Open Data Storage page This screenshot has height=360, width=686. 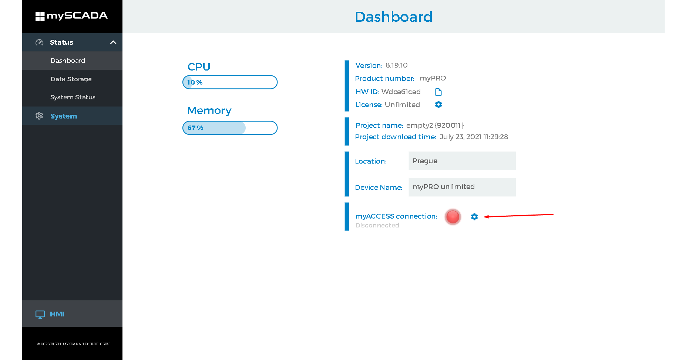click(x=72, y=79)
